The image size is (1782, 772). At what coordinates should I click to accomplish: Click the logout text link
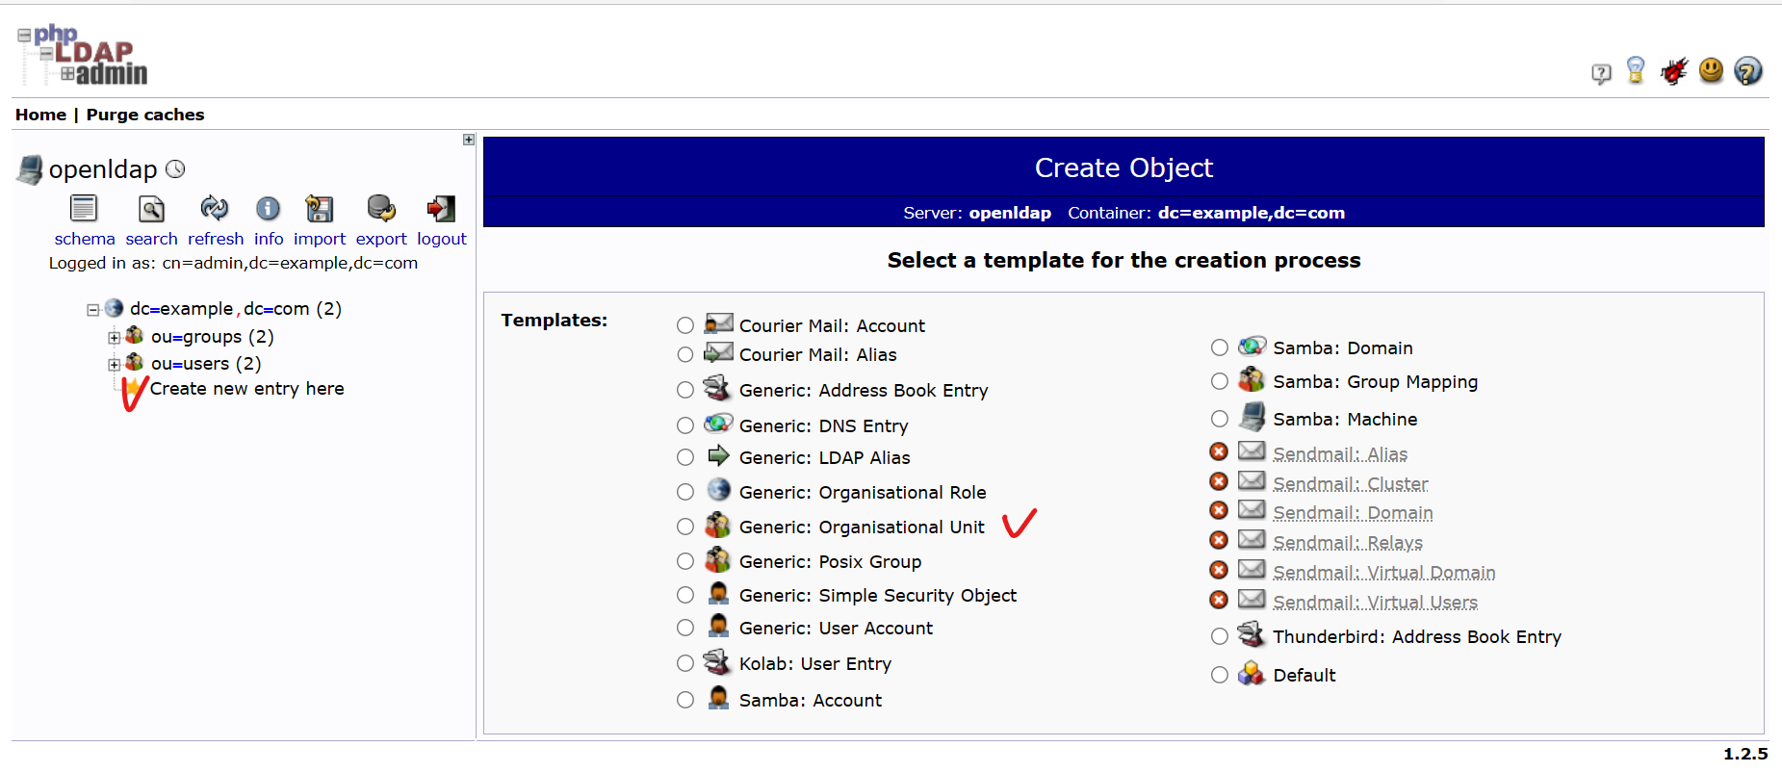[442, 239]
